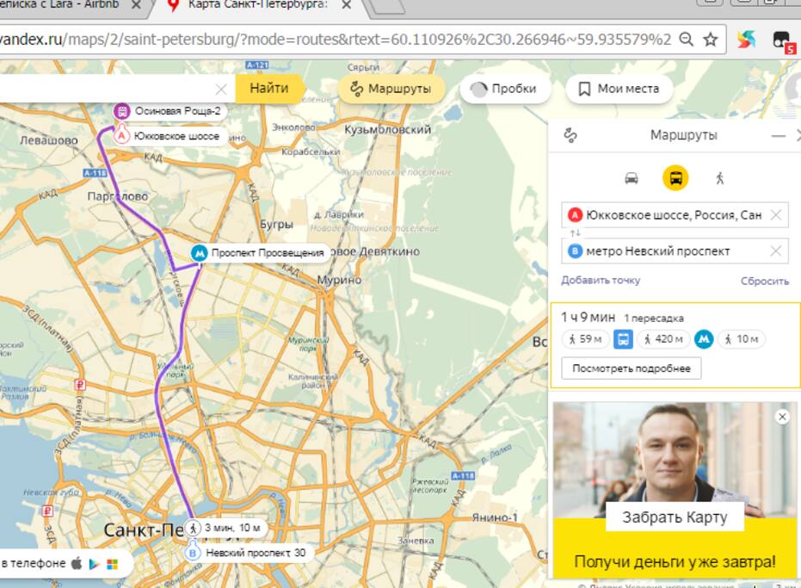The width and height of the screenshot is (801, 588).
Task: Click the zoom magnifier in address bar
Action: [686, 40]
